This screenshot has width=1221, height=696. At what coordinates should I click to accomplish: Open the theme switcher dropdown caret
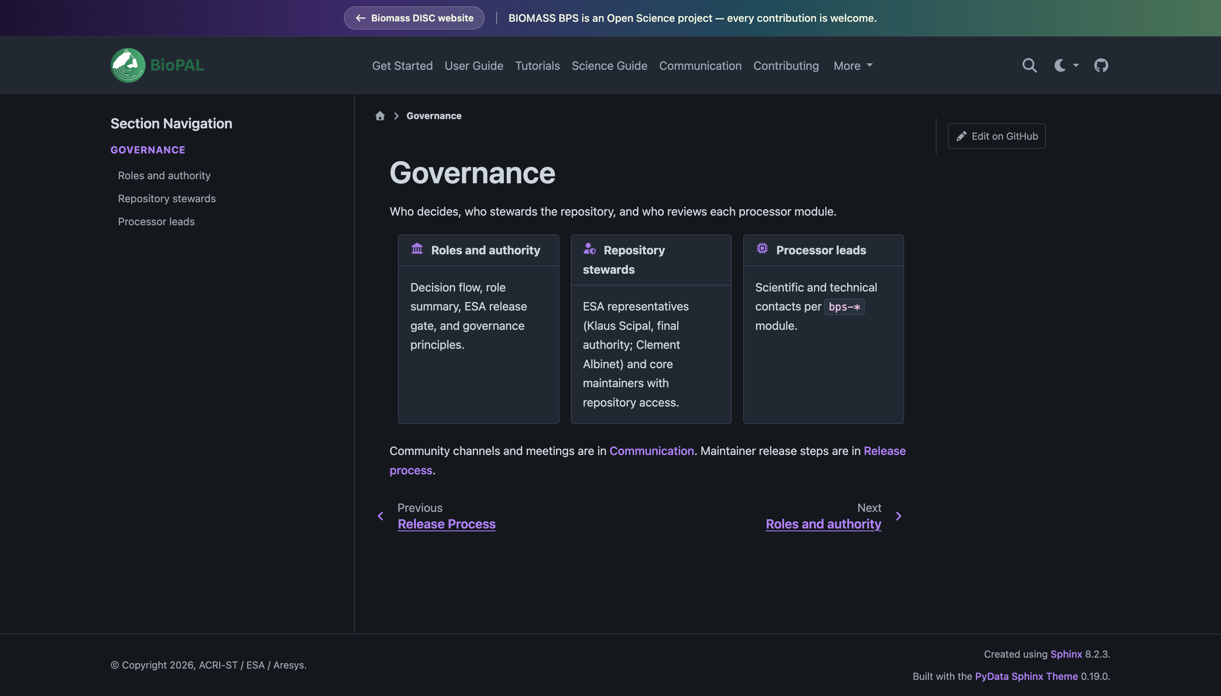tap(1076, 65)
